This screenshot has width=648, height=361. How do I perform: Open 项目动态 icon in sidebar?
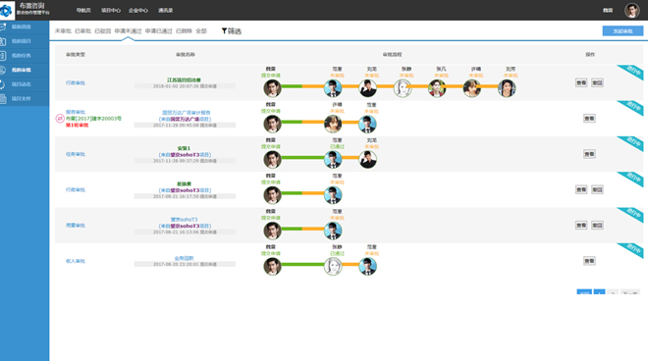(x=3, y=84)
